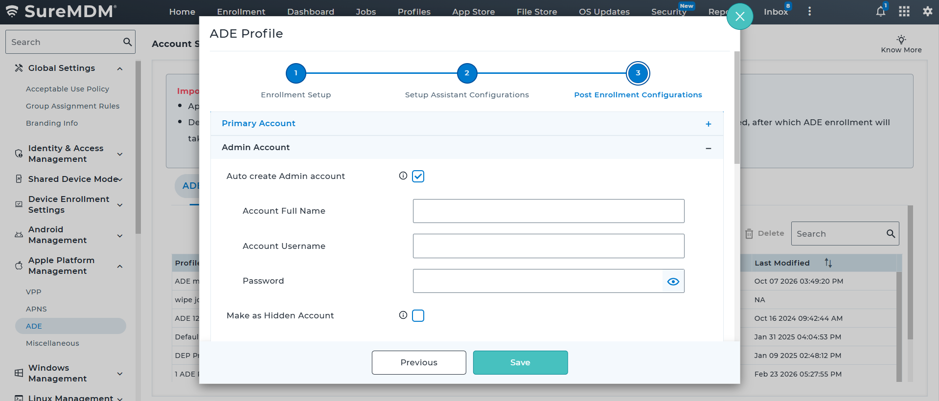939x401 pixels.
Task: Click the SureMDM logo
Action: (x=61, y=11)
